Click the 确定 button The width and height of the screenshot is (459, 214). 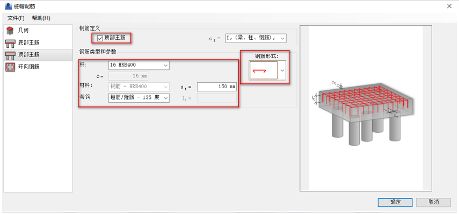coord(395,202)
